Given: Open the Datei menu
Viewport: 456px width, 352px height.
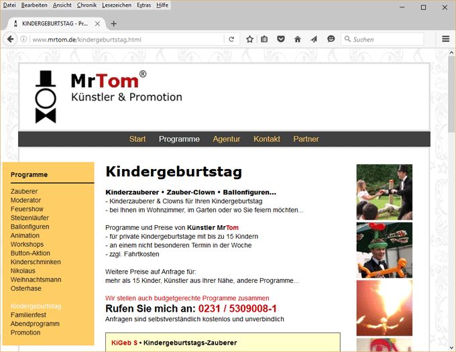Looking at the screenshot, I should (x=9, y=5).
